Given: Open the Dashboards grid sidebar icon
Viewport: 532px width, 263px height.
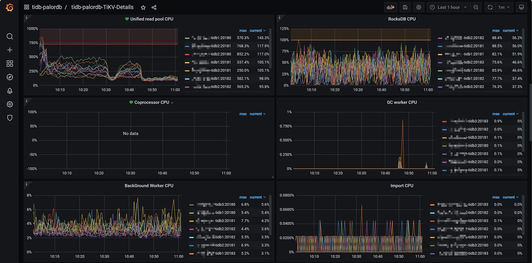Looking at the screenshot, I should tap(10, 64).
